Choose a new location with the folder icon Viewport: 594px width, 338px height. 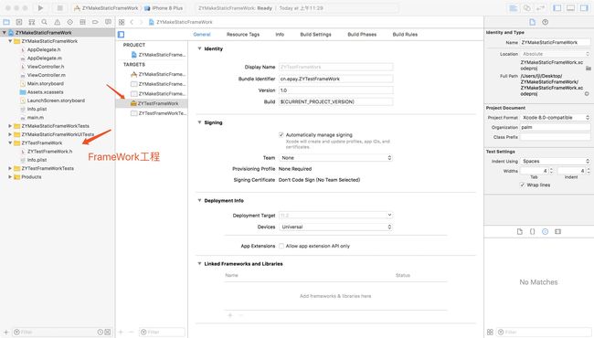[x=589, y=69]
